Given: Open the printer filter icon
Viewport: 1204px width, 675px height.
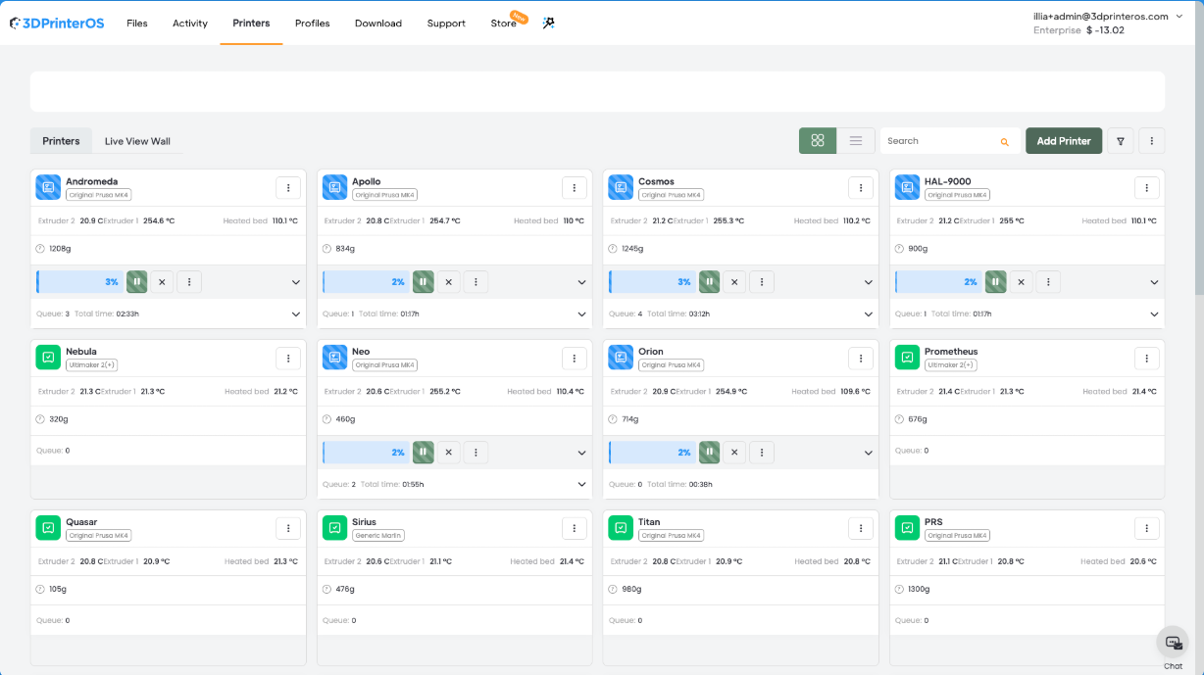Looking at the screenshot, I should point(1121,141).
